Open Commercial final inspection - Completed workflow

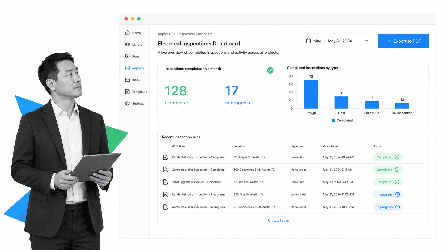pyautogui.click(x=198, y=170)
